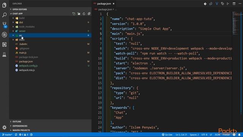Click the git graph icon in editor toolbar
The height and width of the screenshot is (137, 243).
pyautogui.click(x=228, y=4)
